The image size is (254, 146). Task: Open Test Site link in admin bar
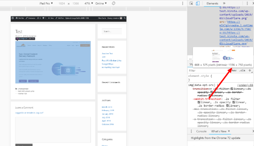tap(20, 18)
